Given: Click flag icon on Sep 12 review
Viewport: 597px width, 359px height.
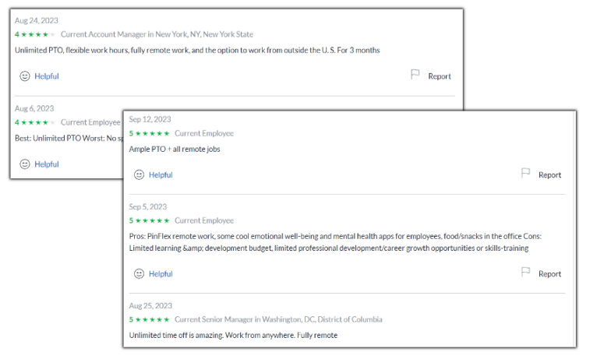Looking at the screenshot, I should [x=525, y=173].
